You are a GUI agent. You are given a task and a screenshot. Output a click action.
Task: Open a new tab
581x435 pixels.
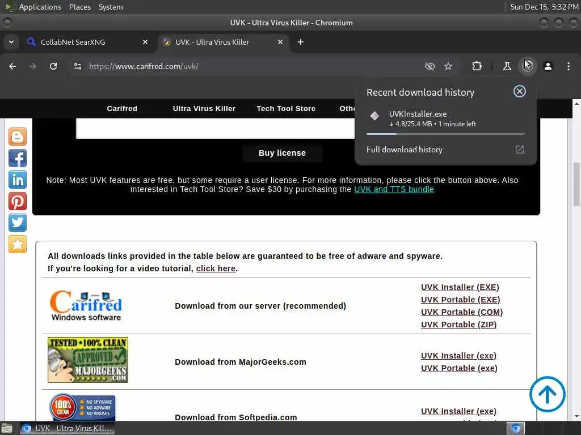(x=301, y=42)
